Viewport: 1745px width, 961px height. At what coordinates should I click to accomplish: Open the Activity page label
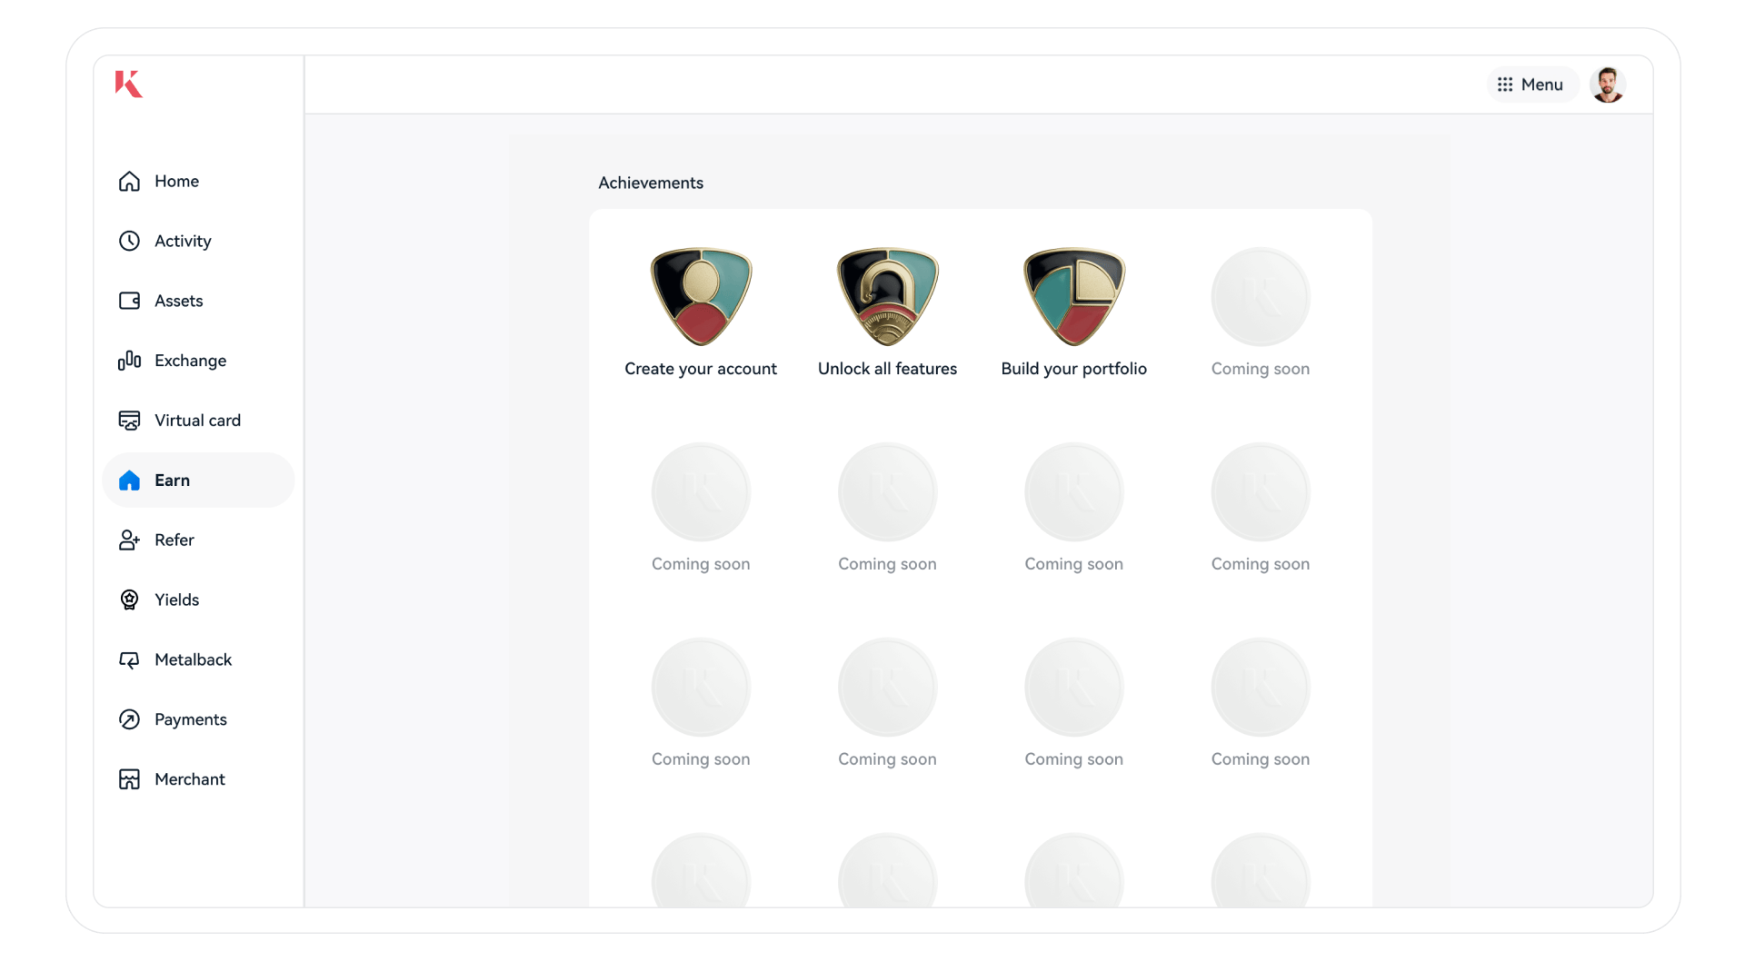(183, 241)
